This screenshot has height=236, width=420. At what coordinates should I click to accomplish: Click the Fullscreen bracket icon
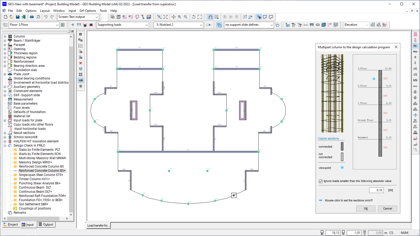coord(200,17)
